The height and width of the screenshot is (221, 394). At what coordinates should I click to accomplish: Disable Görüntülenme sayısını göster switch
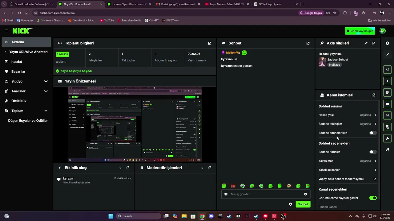(373, 198)
